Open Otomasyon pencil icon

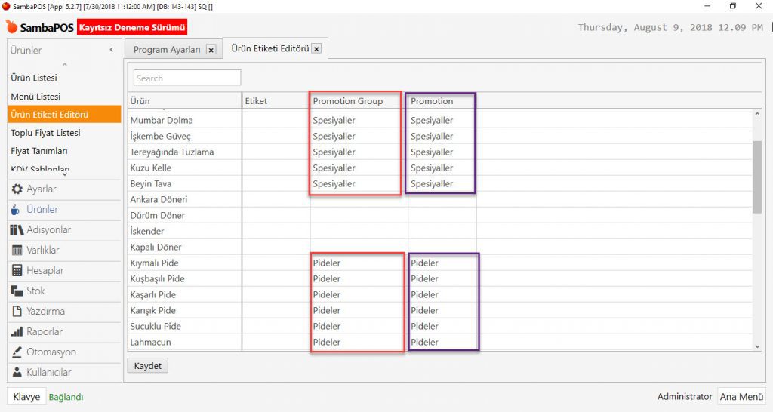17,352
